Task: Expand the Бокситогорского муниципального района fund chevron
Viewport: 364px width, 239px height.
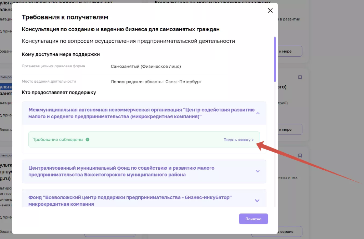Action: click(x=258, y=171)
